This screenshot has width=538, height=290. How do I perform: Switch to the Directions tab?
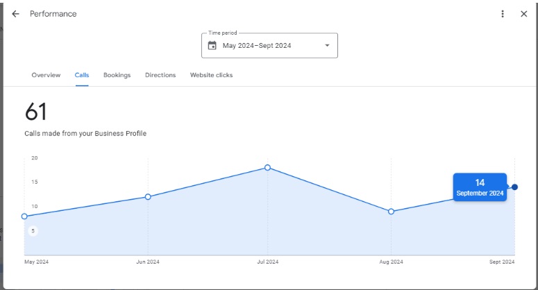click(160, 75)
